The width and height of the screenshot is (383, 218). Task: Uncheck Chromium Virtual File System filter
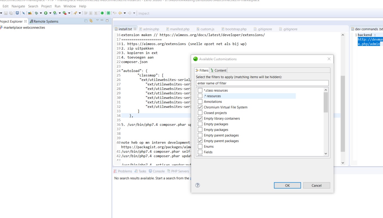coord(200,107)
